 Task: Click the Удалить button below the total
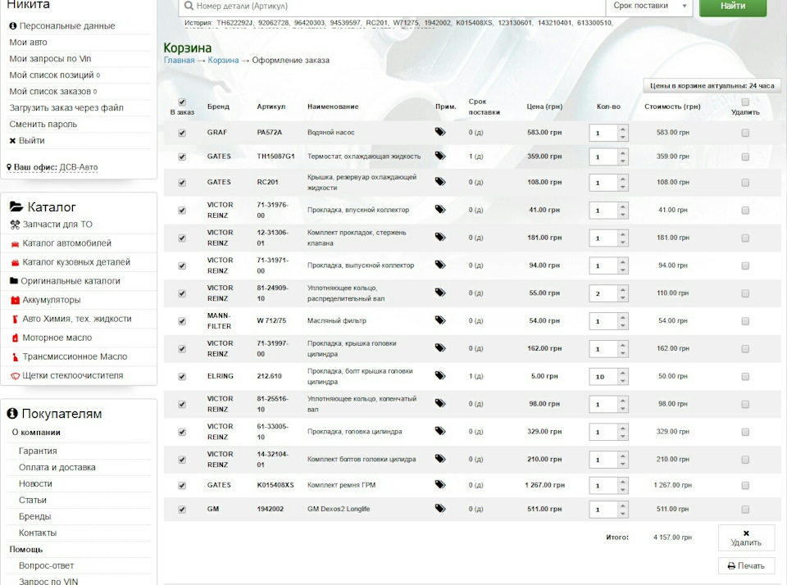coord(746,537)
